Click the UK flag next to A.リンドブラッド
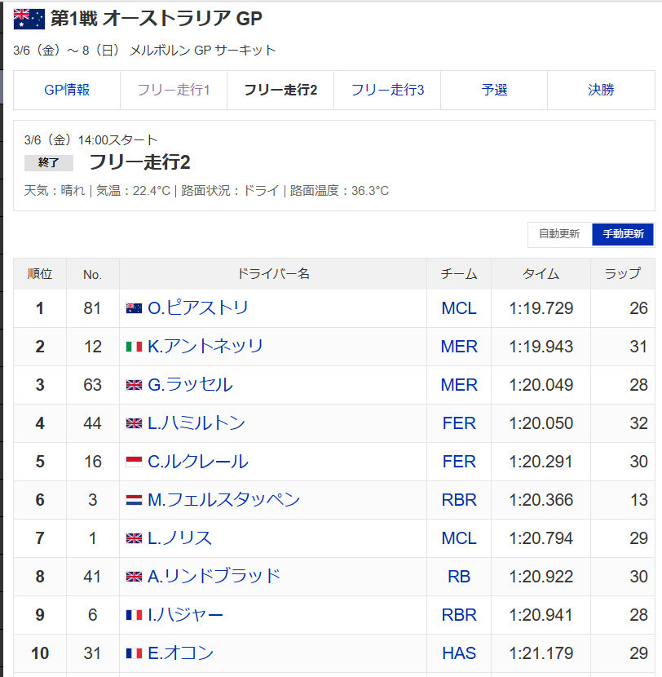 click(x=134, y=577)
